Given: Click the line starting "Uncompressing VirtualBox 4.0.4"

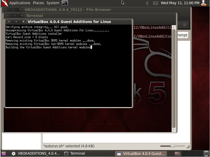Looking at the screenshot, I should 57,30.
